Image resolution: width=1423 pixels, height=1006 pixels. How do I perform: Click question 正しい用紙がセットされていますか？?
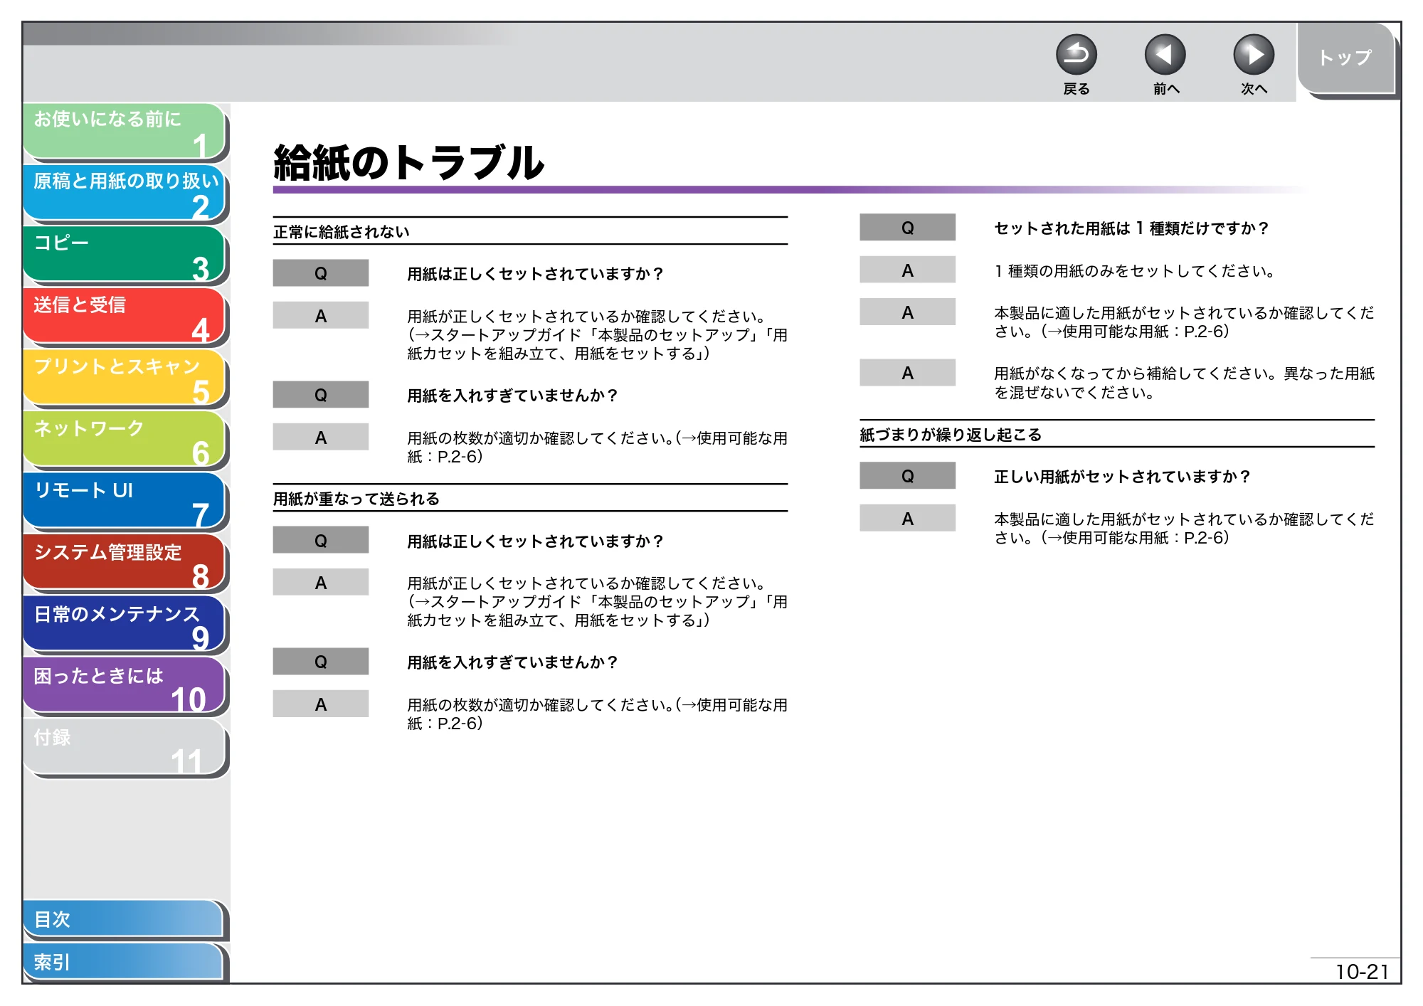1122,477
